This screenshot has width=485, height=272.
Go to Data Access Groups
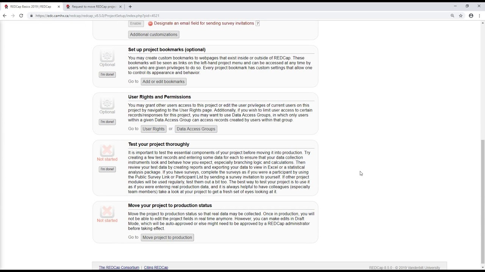tap(196, 129)
